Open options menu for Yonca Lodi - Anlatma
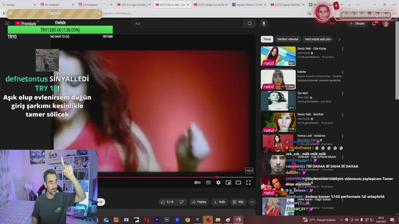The width and height of the screenshot is (399, 224). click(343, 136)
